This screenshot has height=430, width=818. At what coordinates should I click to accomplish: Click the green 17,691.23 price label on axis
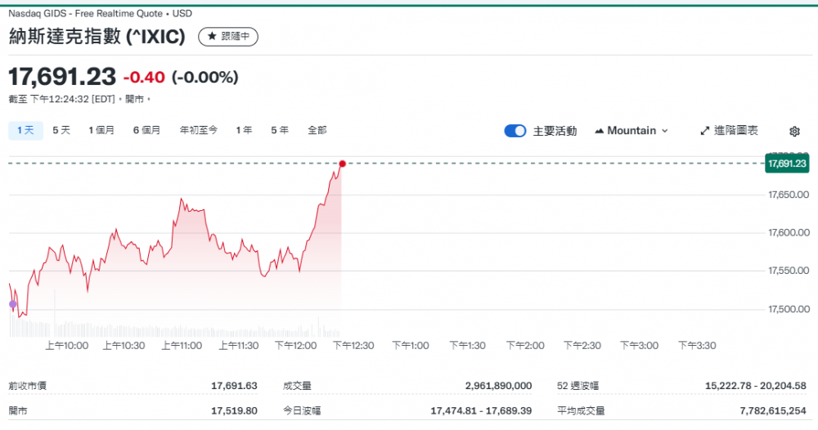tap(786, 163)
